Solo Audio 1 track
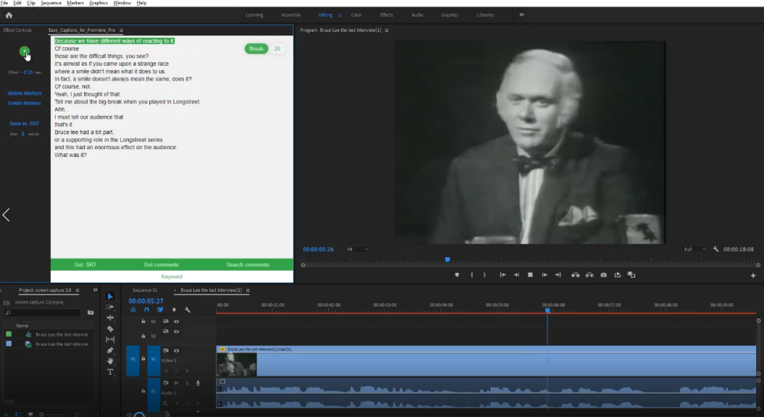 187,383
